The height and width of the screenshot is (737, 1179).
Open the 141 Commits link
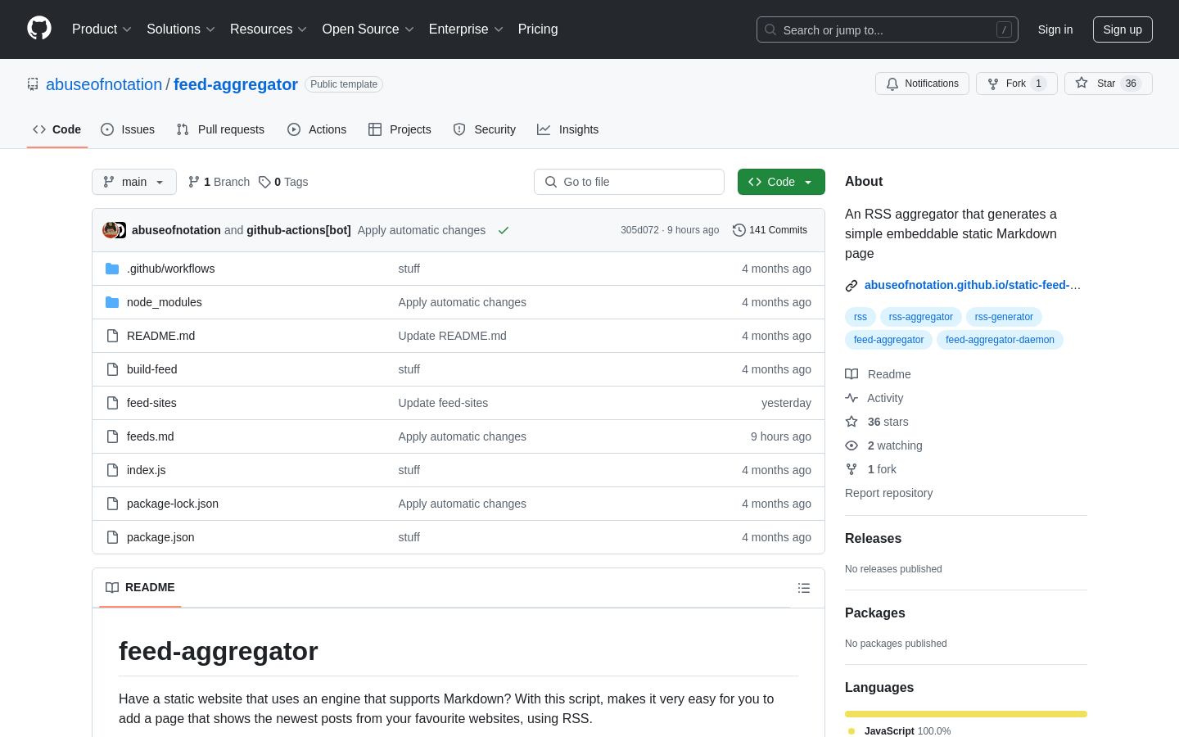coord(770,230)
